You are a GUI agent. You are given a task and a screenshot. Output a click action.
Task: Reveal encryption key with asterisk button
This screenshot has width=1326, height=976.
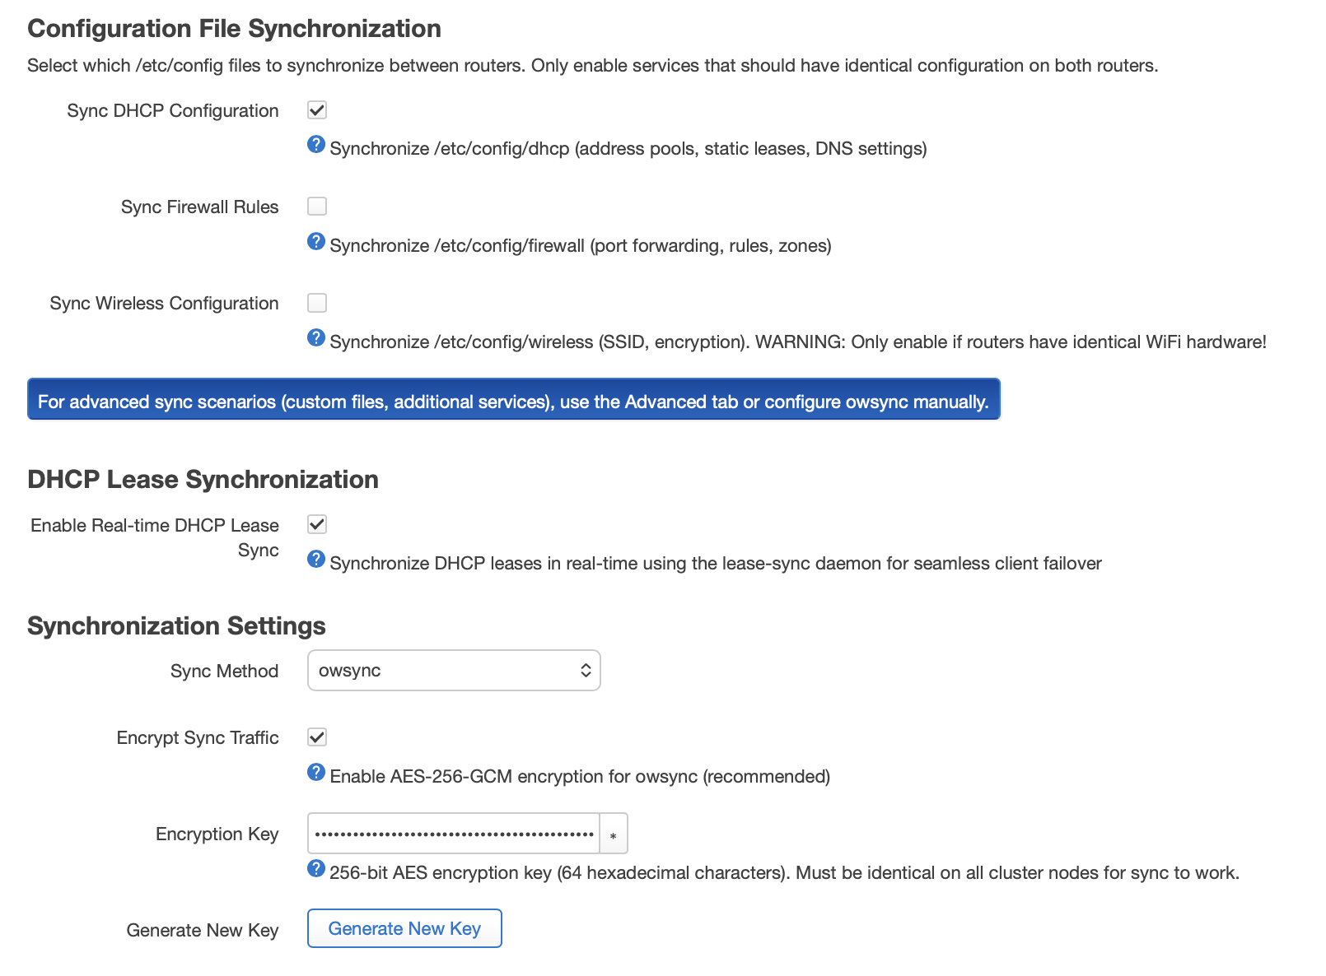tap(614, 834)
